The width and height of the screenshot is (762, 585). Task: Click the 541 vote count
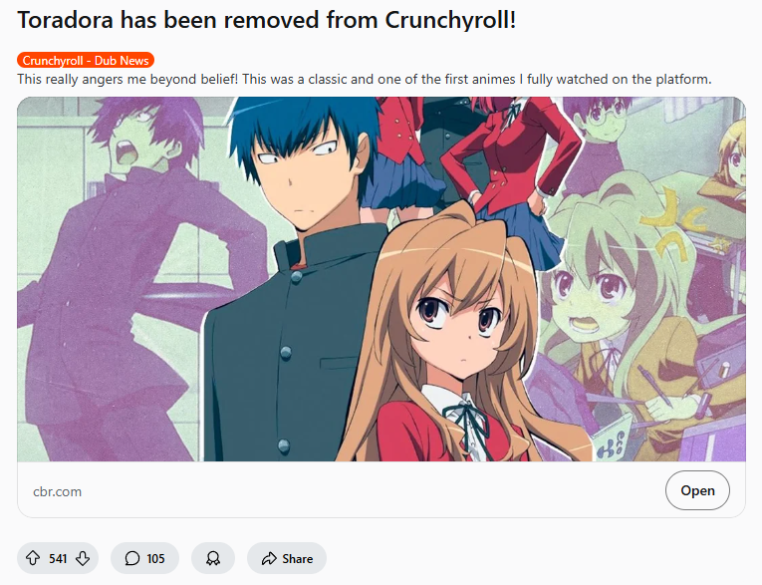[x=58, y=558]
